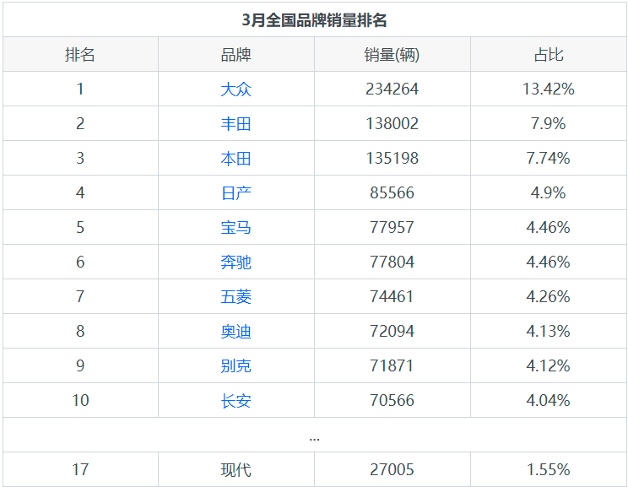
Task: Select sales value 234264
Action: click(x=392, y=89)
